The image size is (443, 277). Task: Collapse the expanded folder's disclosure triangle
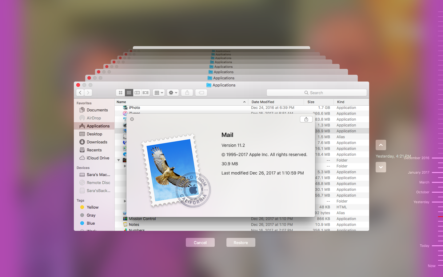coord(119,160)
